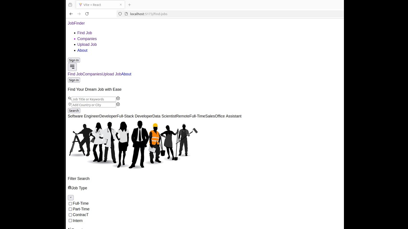Check the Full-Time checkbox
Image resolution: width=408 pixels, height=229 pixels.
pos(70,204)
